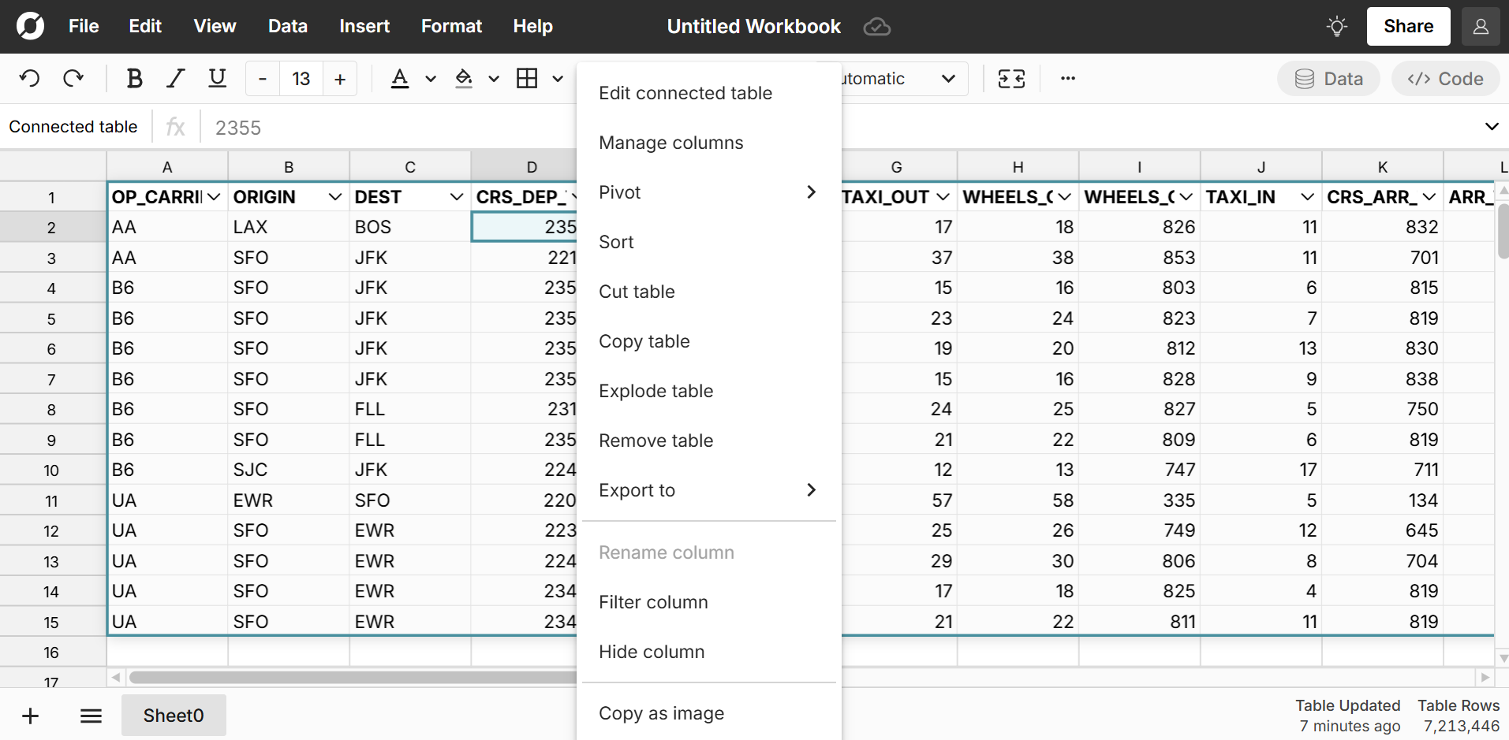This screenshot has height=740, width=1509.
Task: Open the Code panel button
Action: pos(1445,79)
